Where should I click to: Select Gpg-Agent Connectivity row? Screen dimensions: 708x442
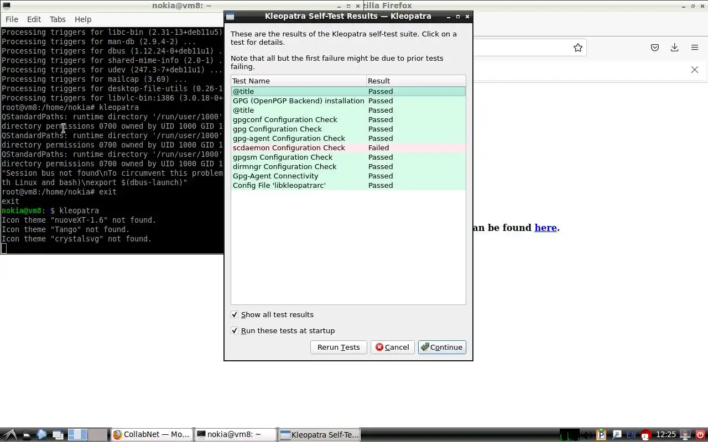coord(348,176)
